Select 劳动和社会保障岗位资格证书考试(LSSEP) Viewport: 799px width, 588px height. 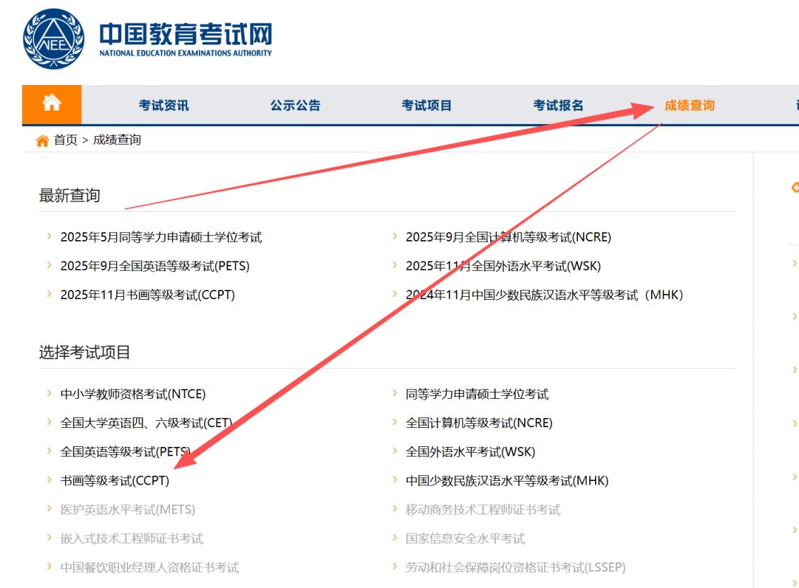pyautogui.click(x=516, y=567)
